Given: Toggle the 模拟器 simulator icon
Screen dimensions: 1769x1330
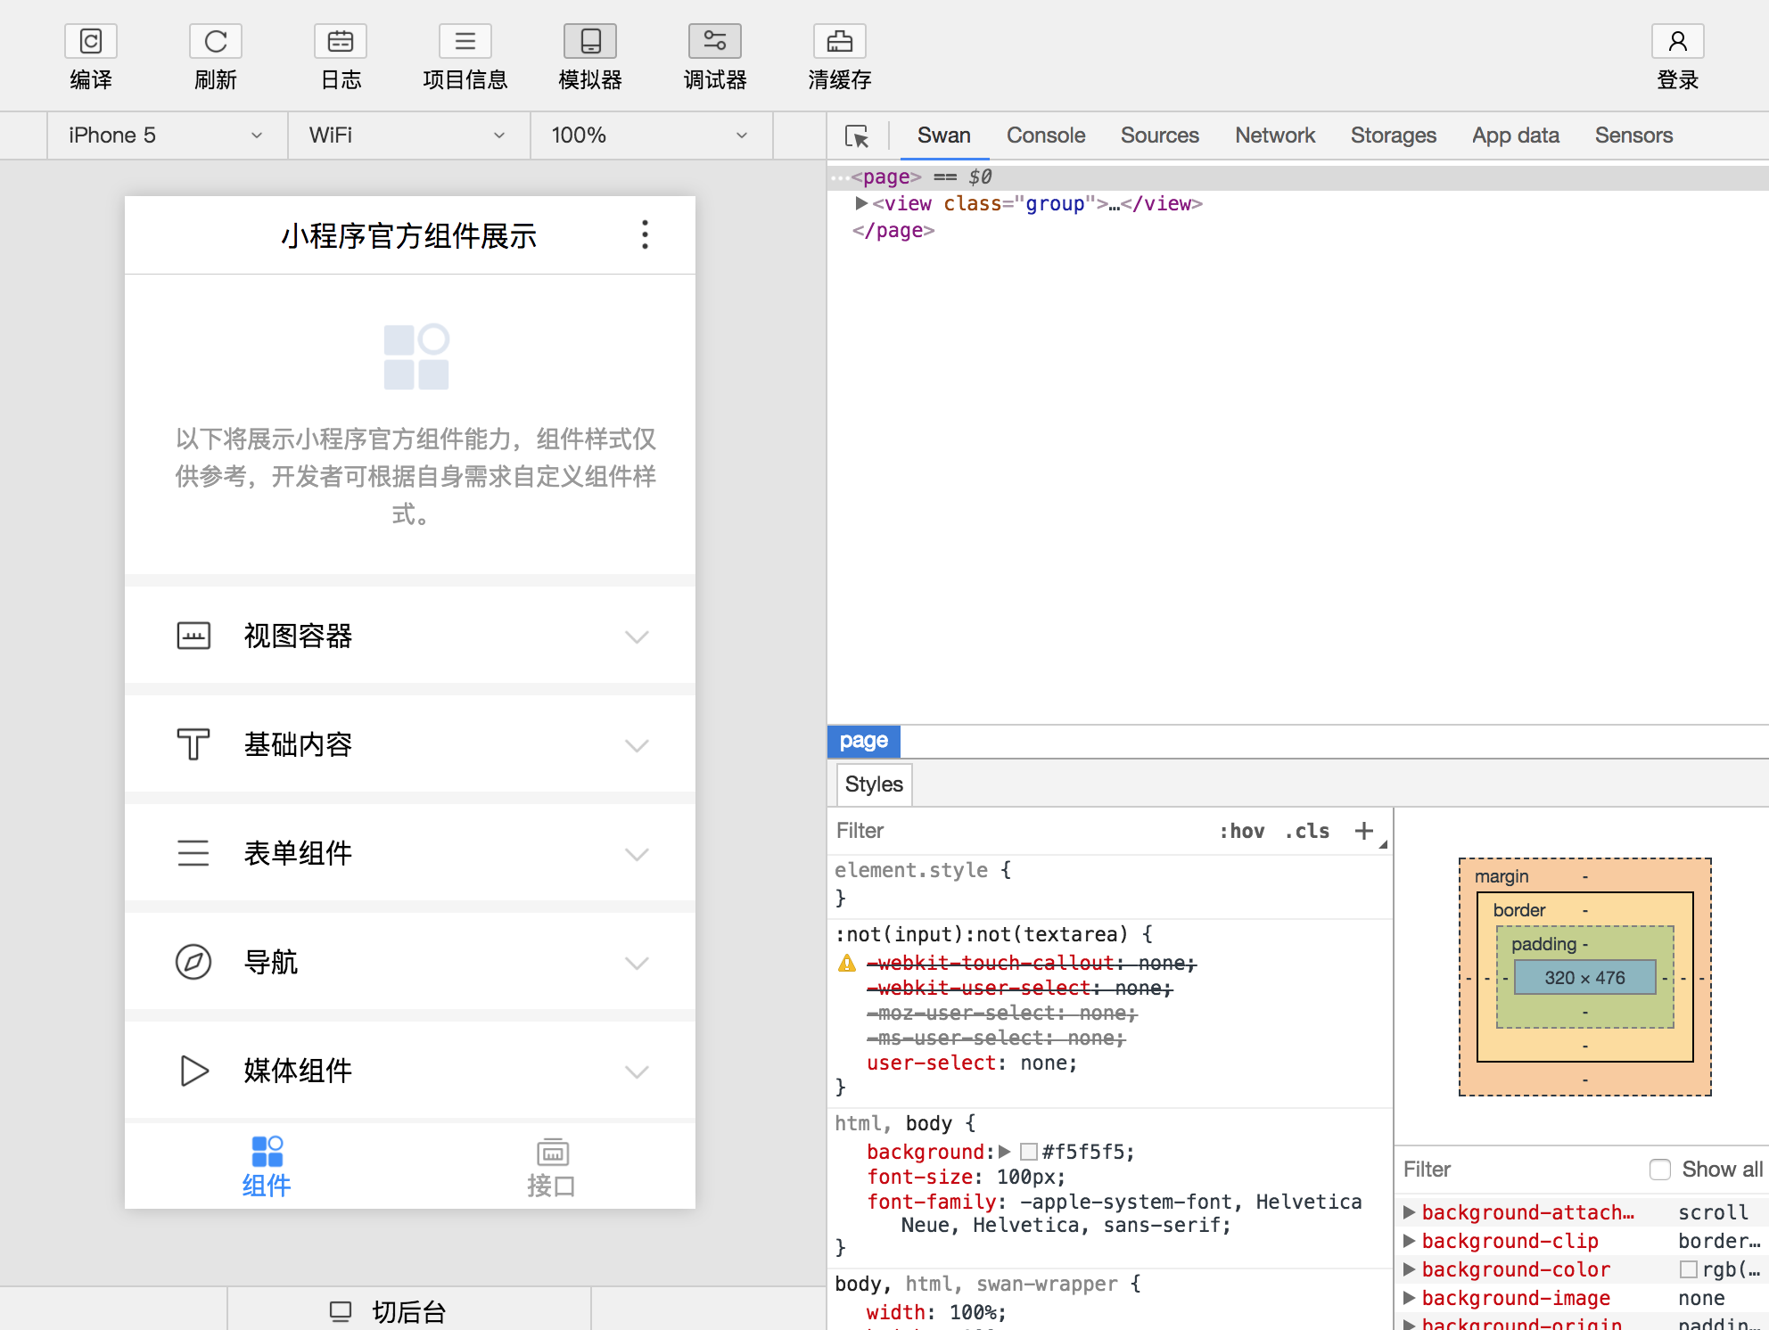Looking at the screenshot, I should [590, 41].
